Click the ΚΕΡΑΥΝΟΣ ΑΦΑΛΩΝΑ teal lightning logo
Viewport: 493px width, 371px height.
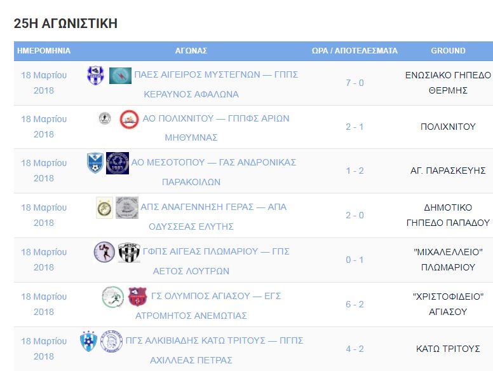(x=120, y=76)
